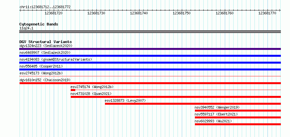Click the short red esv2745174 block

coord(73,90)
